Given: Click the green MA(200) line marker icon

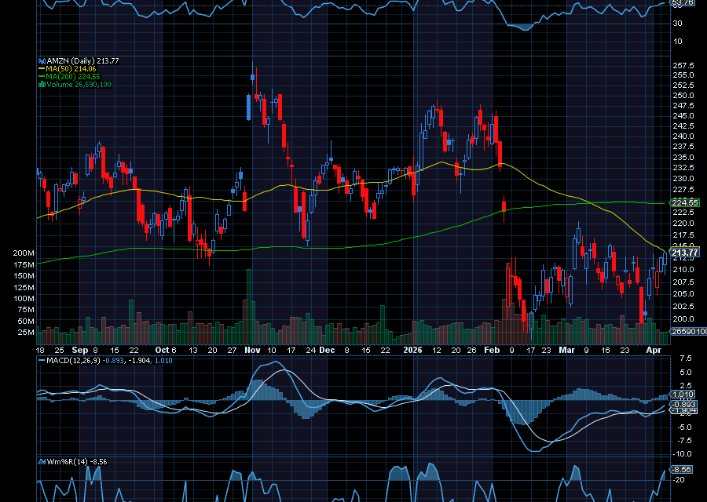Looking at the screenshot, I should [x=41, y=76].
